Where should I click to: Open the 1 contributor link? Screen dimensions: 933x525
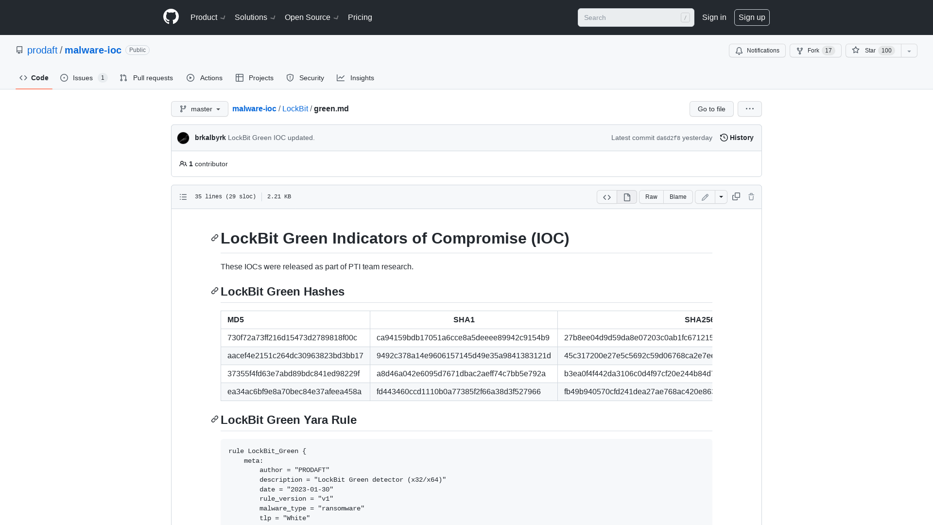click(204, 164)
